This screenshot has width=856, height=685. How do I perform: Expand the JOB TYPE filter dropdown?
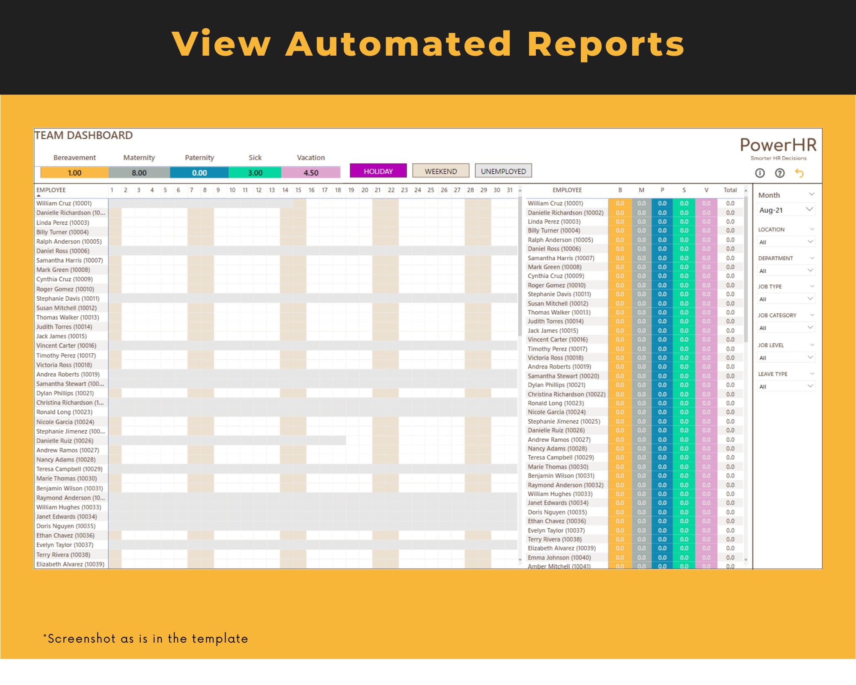(785, 299)
